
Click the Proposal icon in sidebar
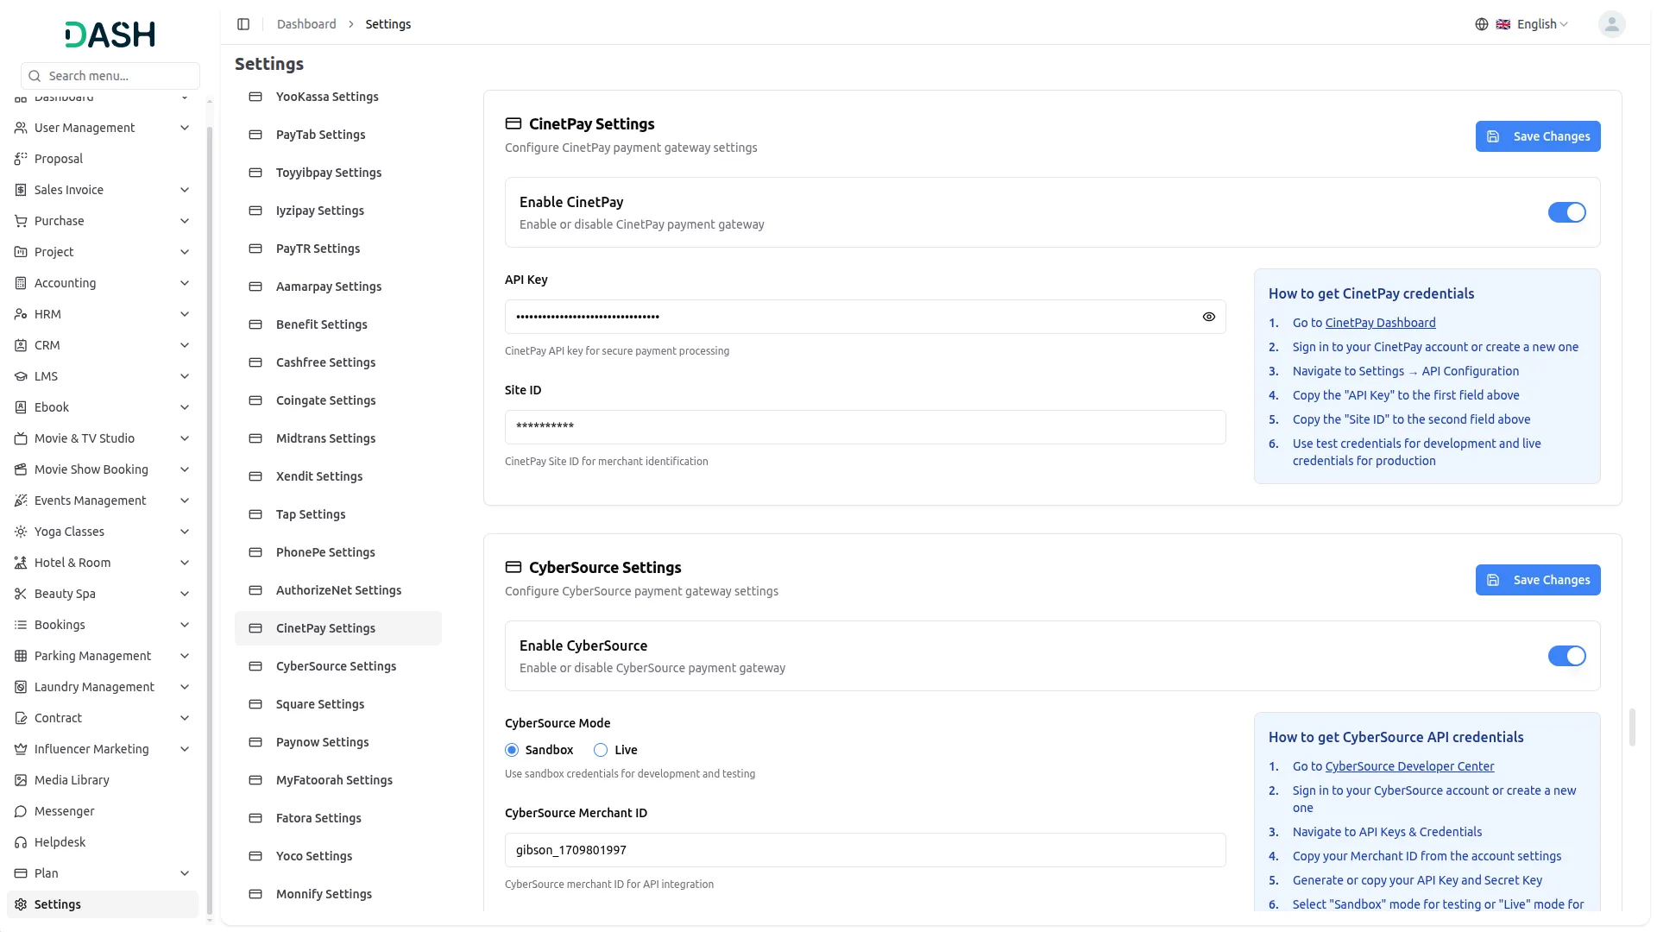pos(21,159)
